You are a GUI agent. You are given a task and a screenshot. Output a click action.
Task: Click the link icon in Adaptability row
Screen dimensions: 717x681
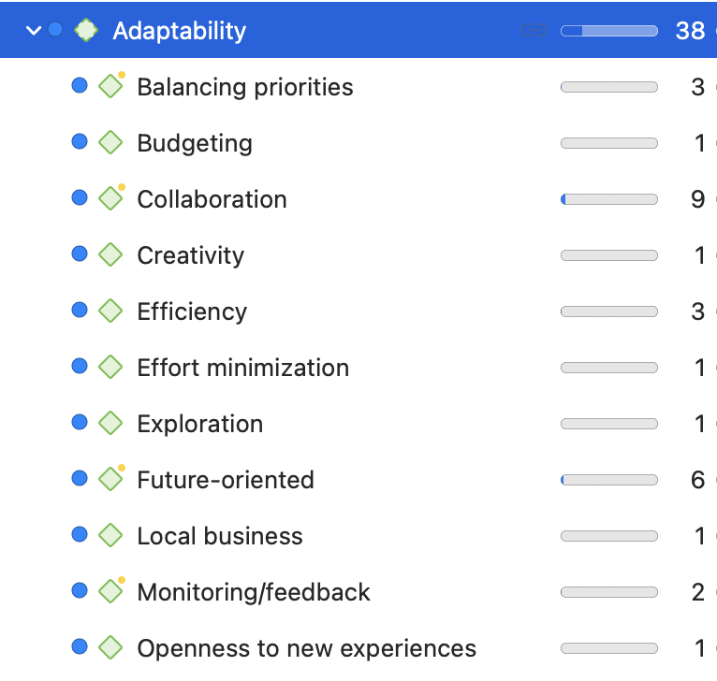(533, 31)
